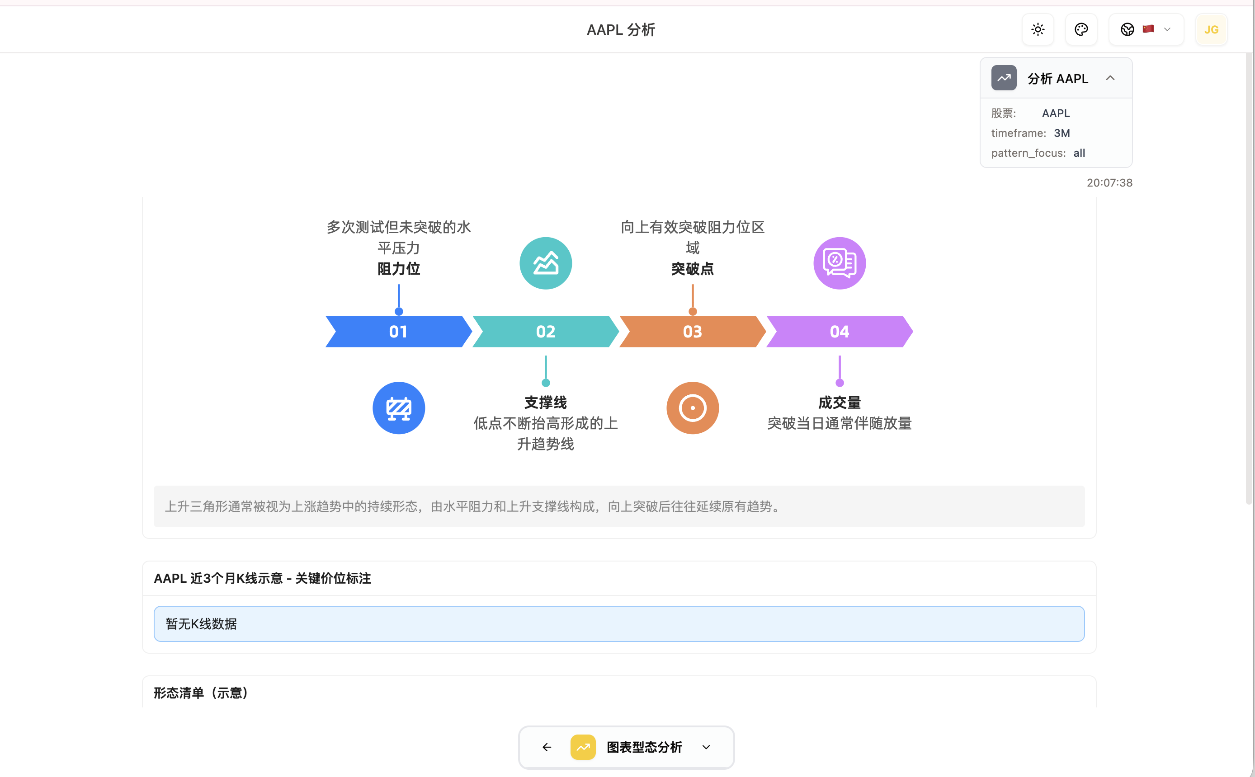The height and width of the screenshot is (777, 1255).
Task: Click the timeframe 3M value
Action: (x=1062, y=133)
